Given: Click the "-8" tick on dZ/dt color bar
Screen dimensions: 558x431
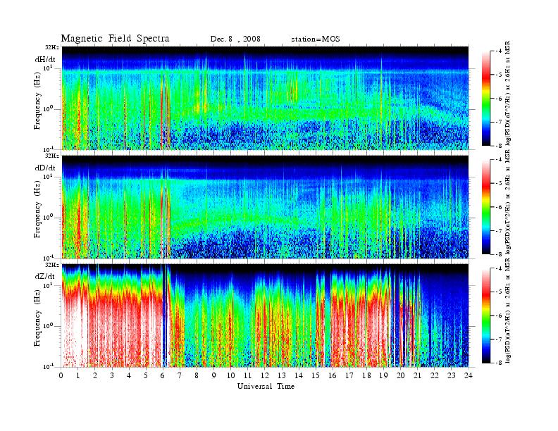Looking at the screenshot, I should point(500,363).
